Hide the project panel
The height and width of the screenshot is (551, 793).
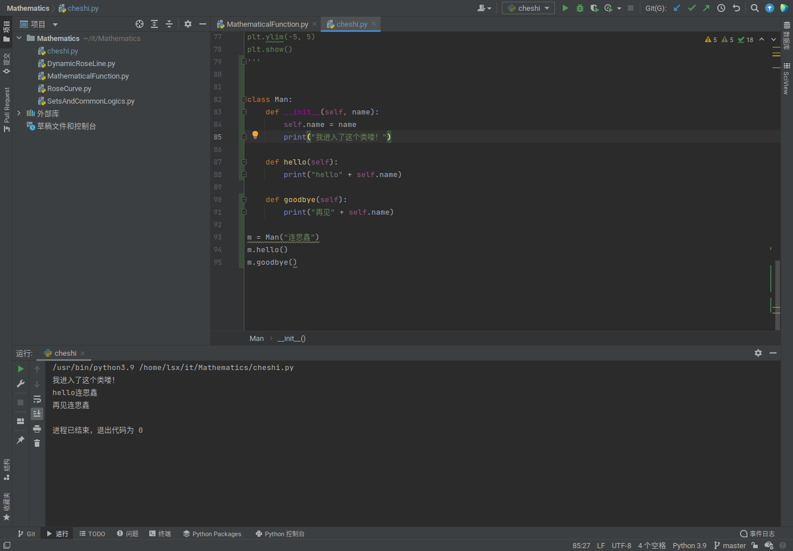coord(202,24)
